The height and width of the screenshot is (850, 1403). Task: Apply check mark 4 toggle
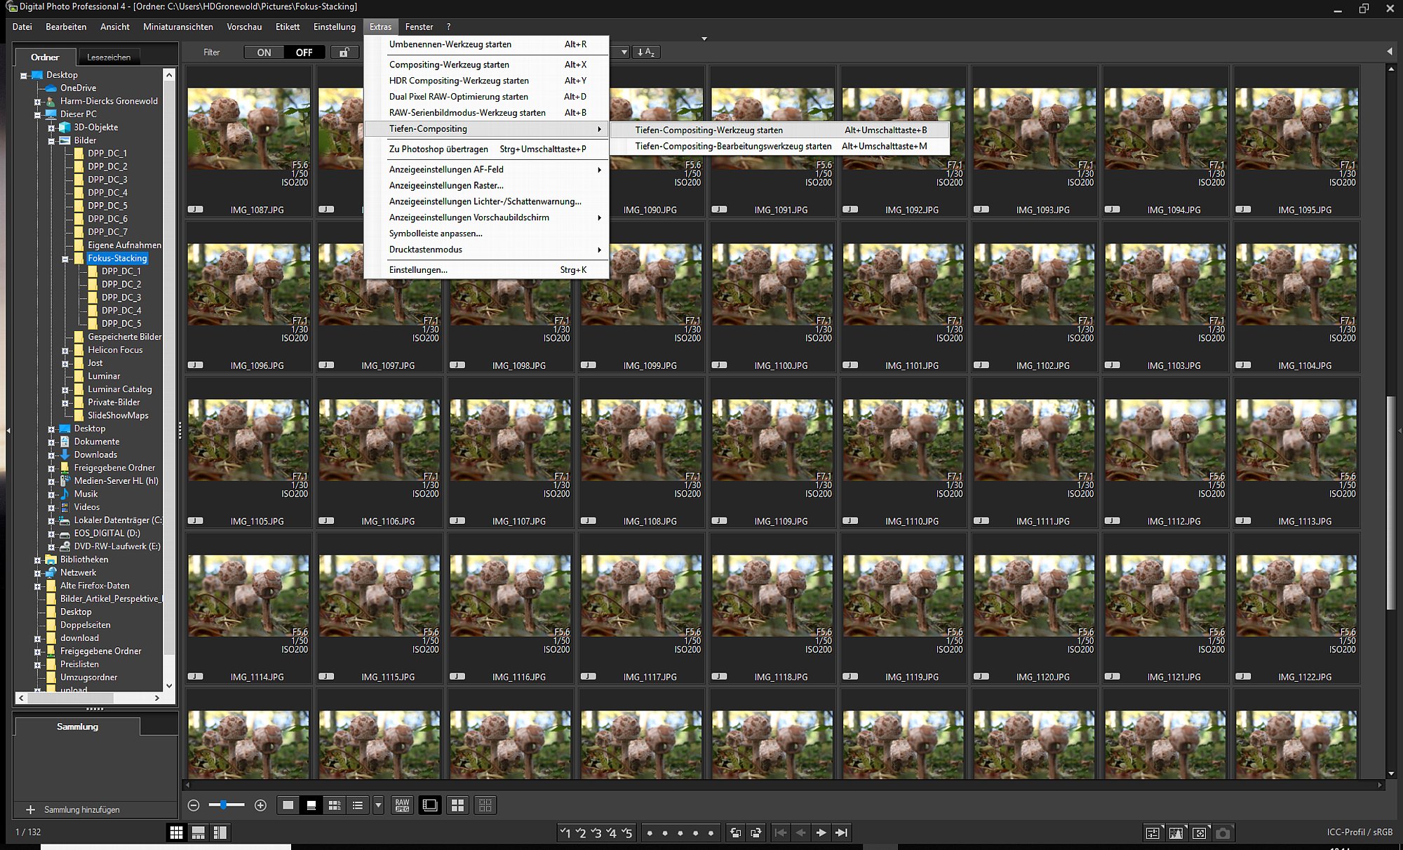click(x=612, y=832)
